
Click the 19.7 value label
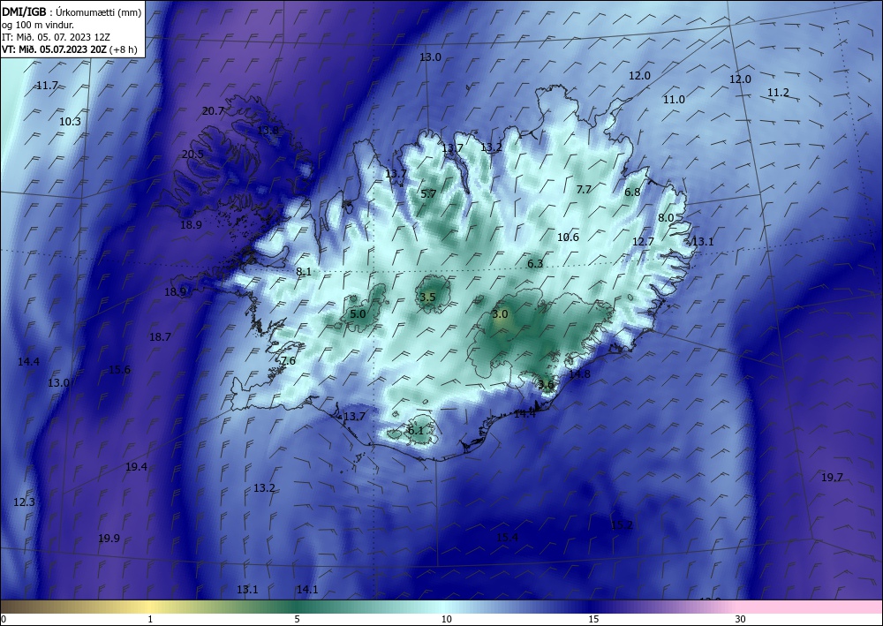[832, 478]
